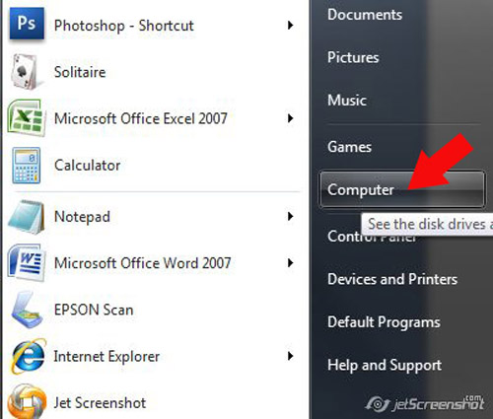This screenshot has width=493, height=419.
Task: Click Default Programs
Action: pos(384,322)
